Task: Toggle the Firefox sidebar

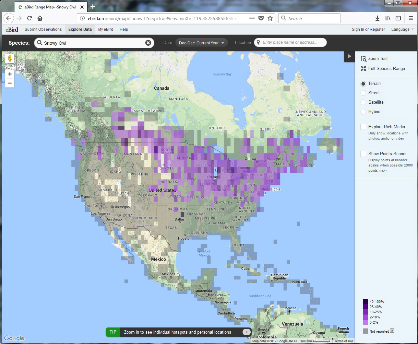Action: 398,18
